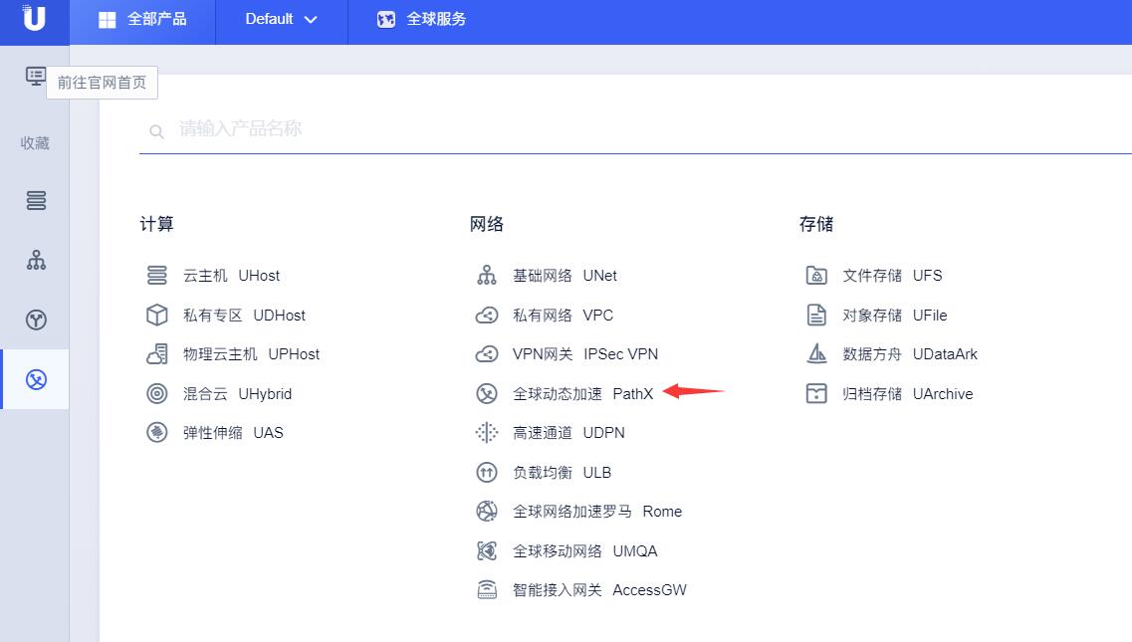Click the arrows icon beside ULB
The width and height of the screenshot is (1132, 642).
click(x=487, y=472)
